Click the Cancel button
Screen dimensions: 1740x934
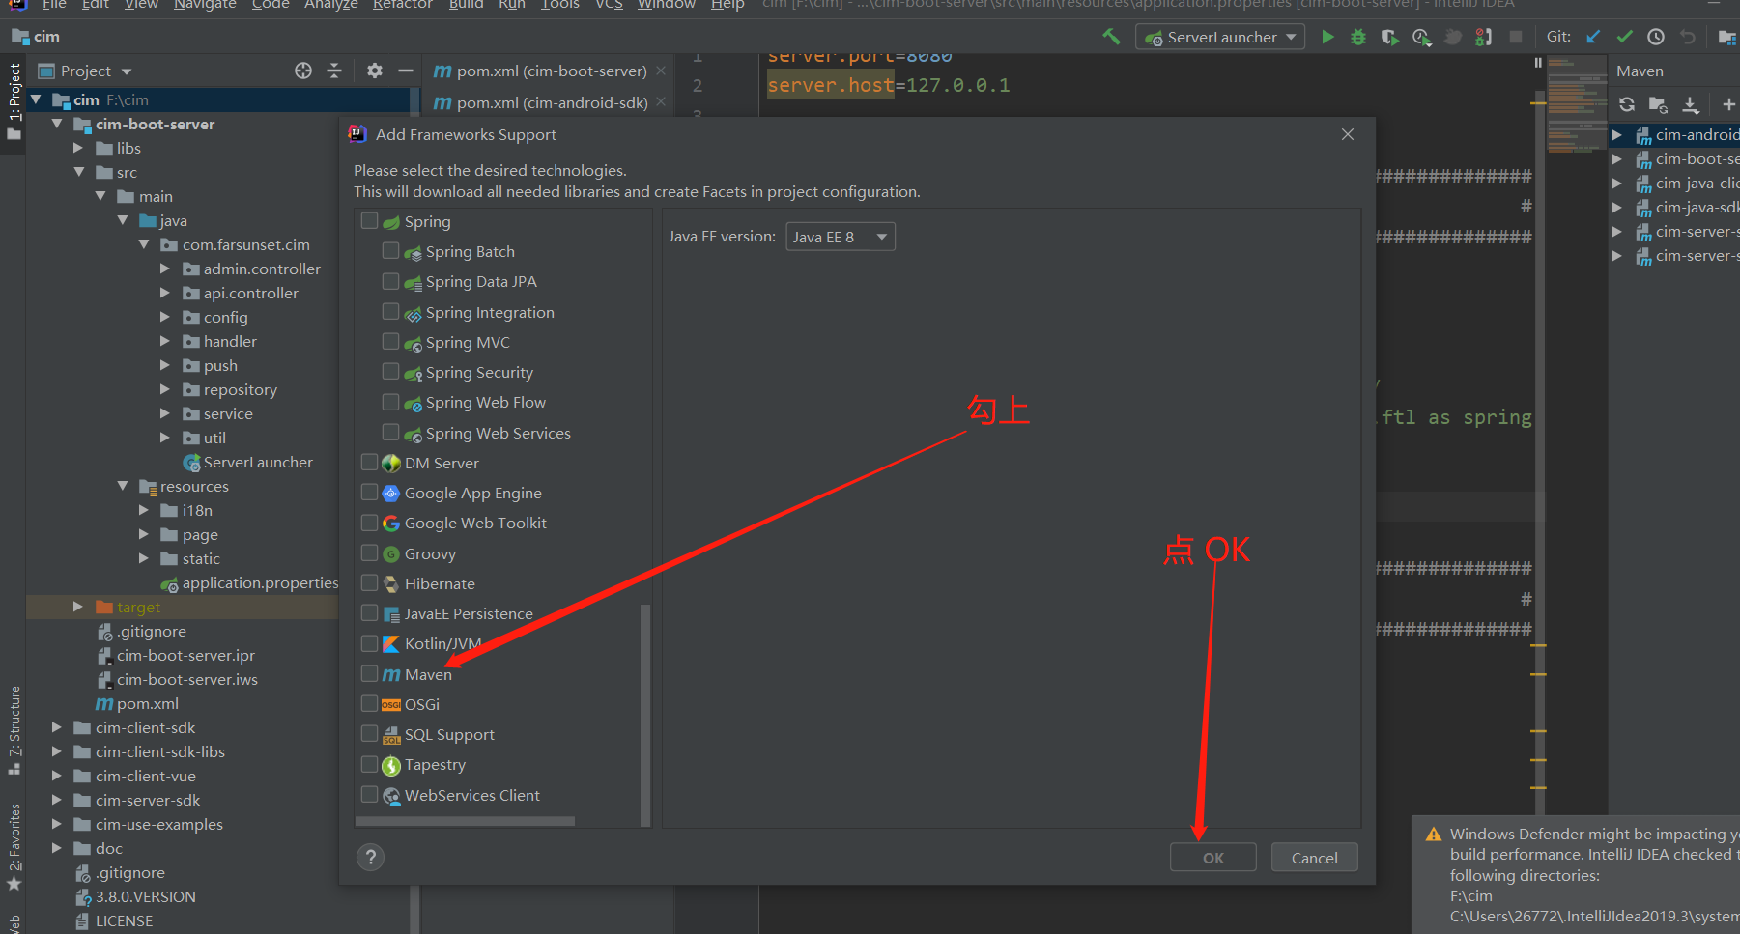[x=1315, y=858]
